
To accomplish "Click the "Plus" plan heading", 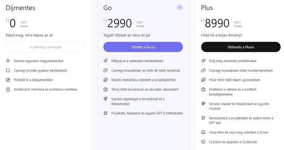I will [x=207, y=8].
